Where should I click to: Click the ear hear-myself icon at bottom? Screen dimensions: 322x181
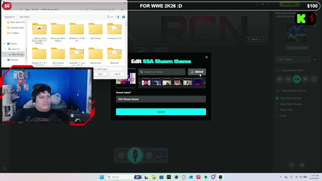(149, 155)
